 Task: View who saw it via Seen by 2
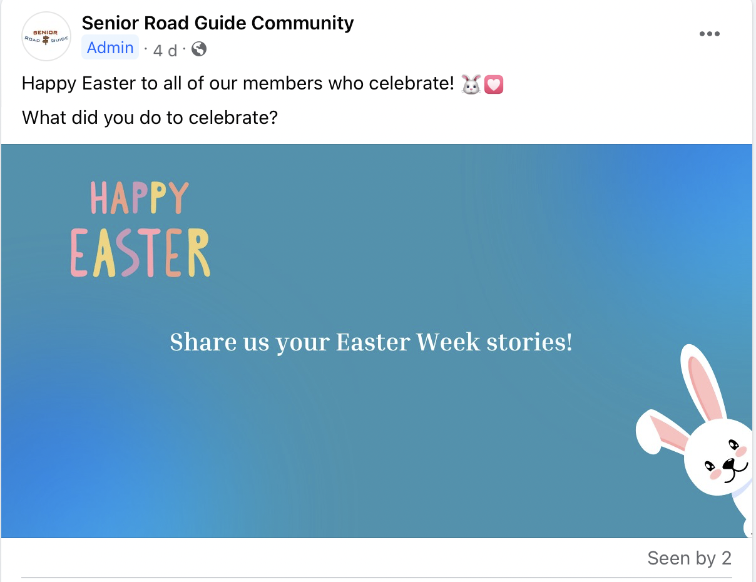point(689,558)
